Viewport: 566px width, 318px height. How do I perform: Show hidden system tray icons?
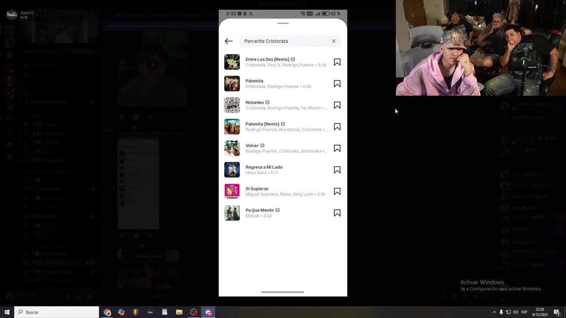494,312
